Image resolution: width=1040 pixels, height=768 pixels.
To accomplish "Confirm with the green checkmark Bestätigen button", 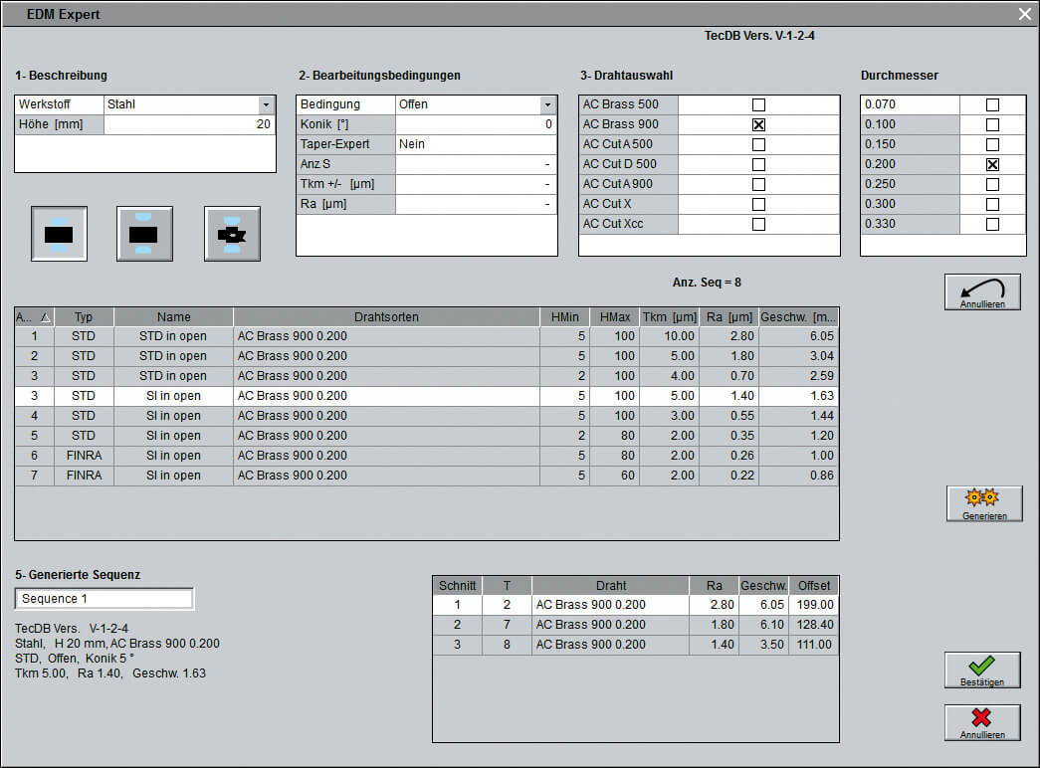I will pos(981,671).
